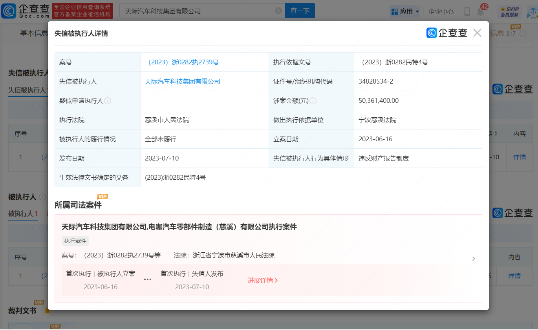This screenshot has height=330, width=538.
Task: Click the 执行依据文号 value (2023)浙0282民特4号
Action: coord(393,62)
